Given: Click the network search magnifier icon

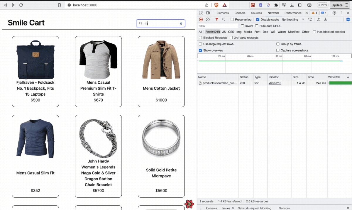Looking at the screenshot, I should point(224,19).
